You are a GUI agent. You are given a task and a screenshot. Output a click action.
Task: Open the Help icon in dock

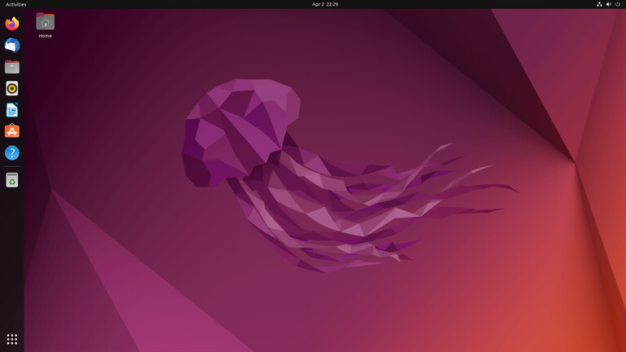click(x=12, y=153)
